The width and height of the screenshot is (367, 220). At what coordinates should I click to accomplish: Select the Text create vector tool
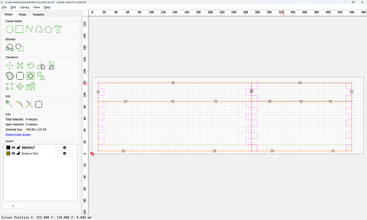click(x=58, y=29)
